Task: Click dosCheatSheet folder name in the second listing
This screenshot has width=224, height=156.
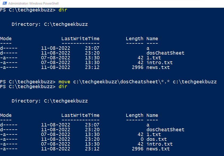Action: (x=165, y=130)
